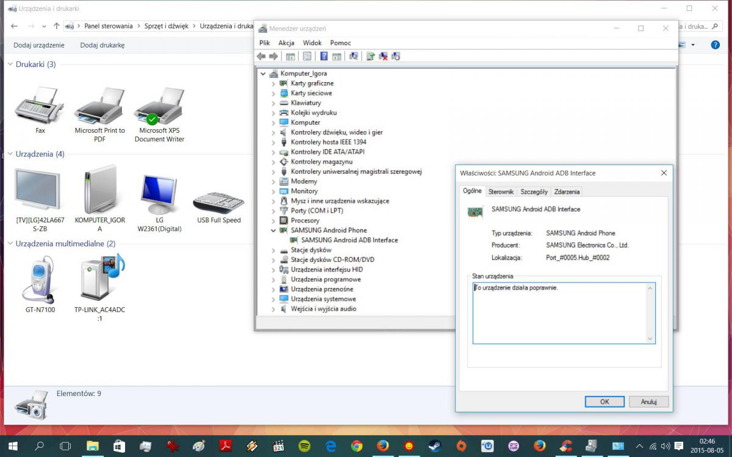Open Spotify from the taskbar
This screenshot has height=457, width=732.
[304, 446]
